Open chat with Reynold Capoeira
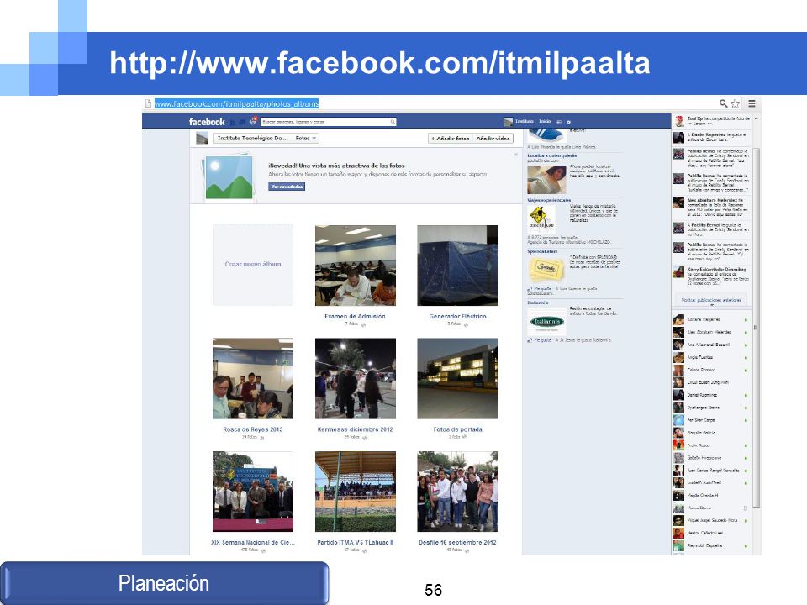 [712, 546]
